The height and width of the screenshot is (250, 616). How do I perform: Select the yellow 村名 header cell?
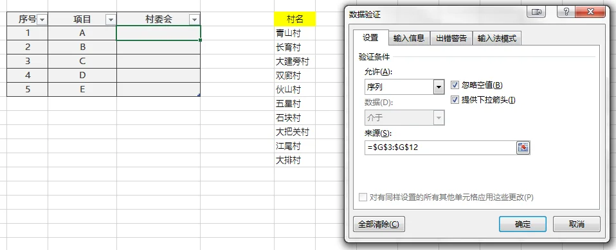[294, 19]
